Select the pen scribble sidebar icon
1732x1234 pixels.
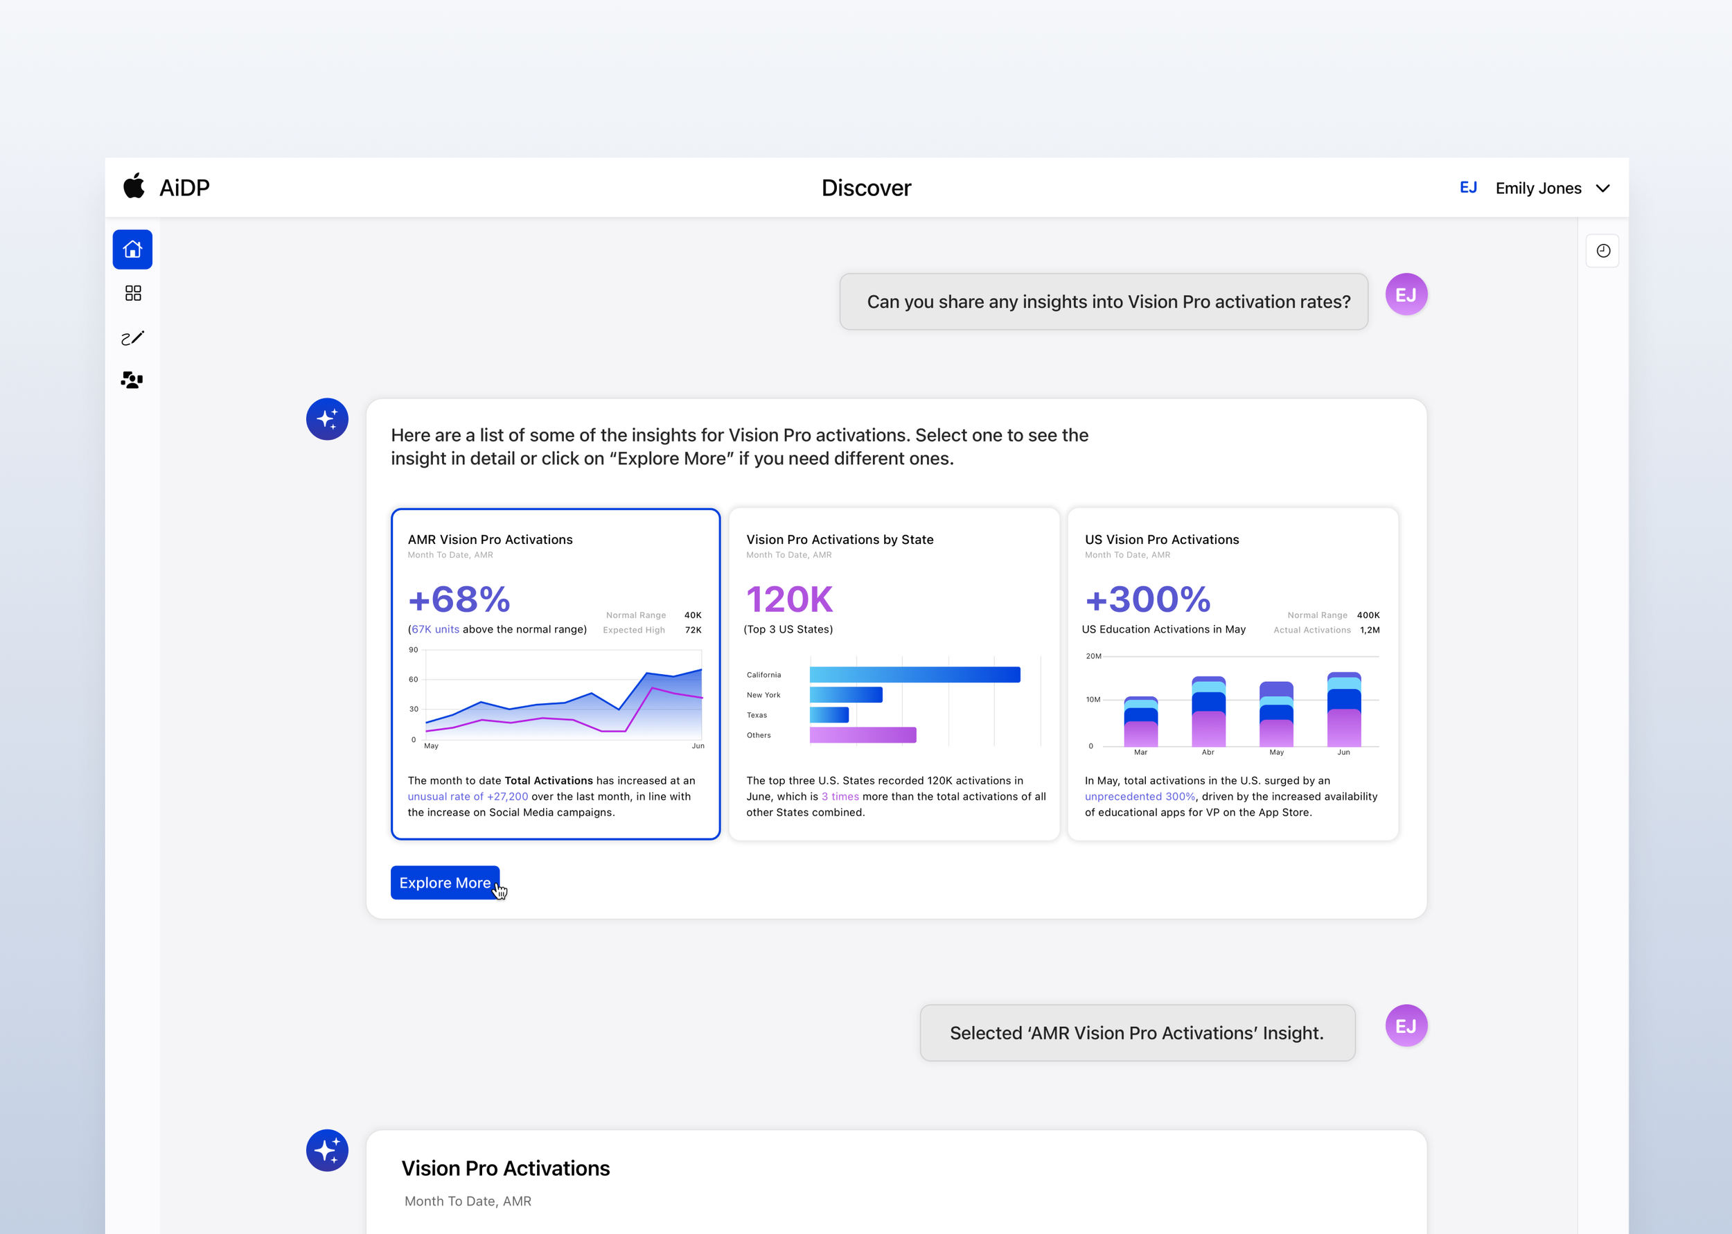(x=132, y=337)
